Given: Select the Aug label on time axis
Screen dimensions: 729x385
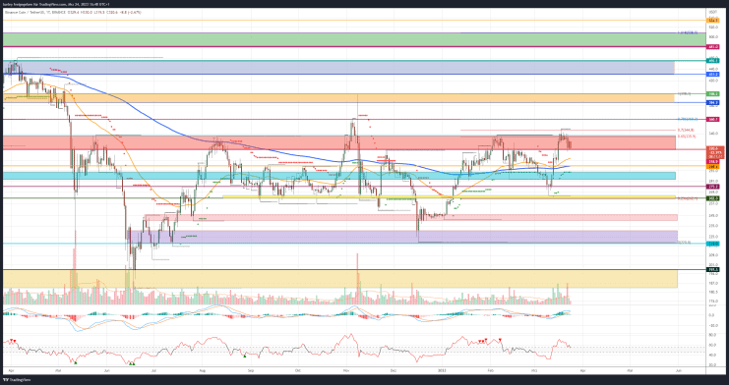Looking at the screenshot, I should (x=203, y=371).
